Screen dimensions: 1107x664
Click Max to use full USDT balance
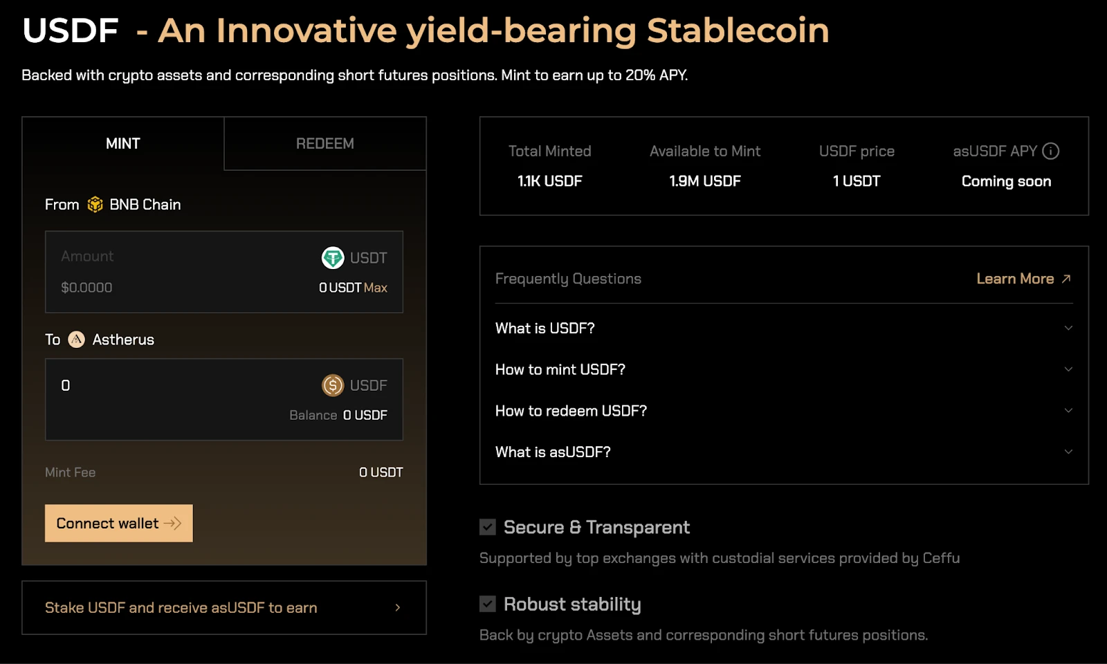[376, 288]
